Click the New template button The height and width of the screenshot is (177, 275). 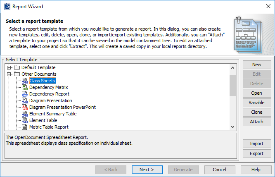coord(256,65)
